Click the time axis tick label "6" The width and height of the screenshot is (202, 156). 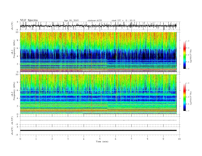(x=116, y=139)
